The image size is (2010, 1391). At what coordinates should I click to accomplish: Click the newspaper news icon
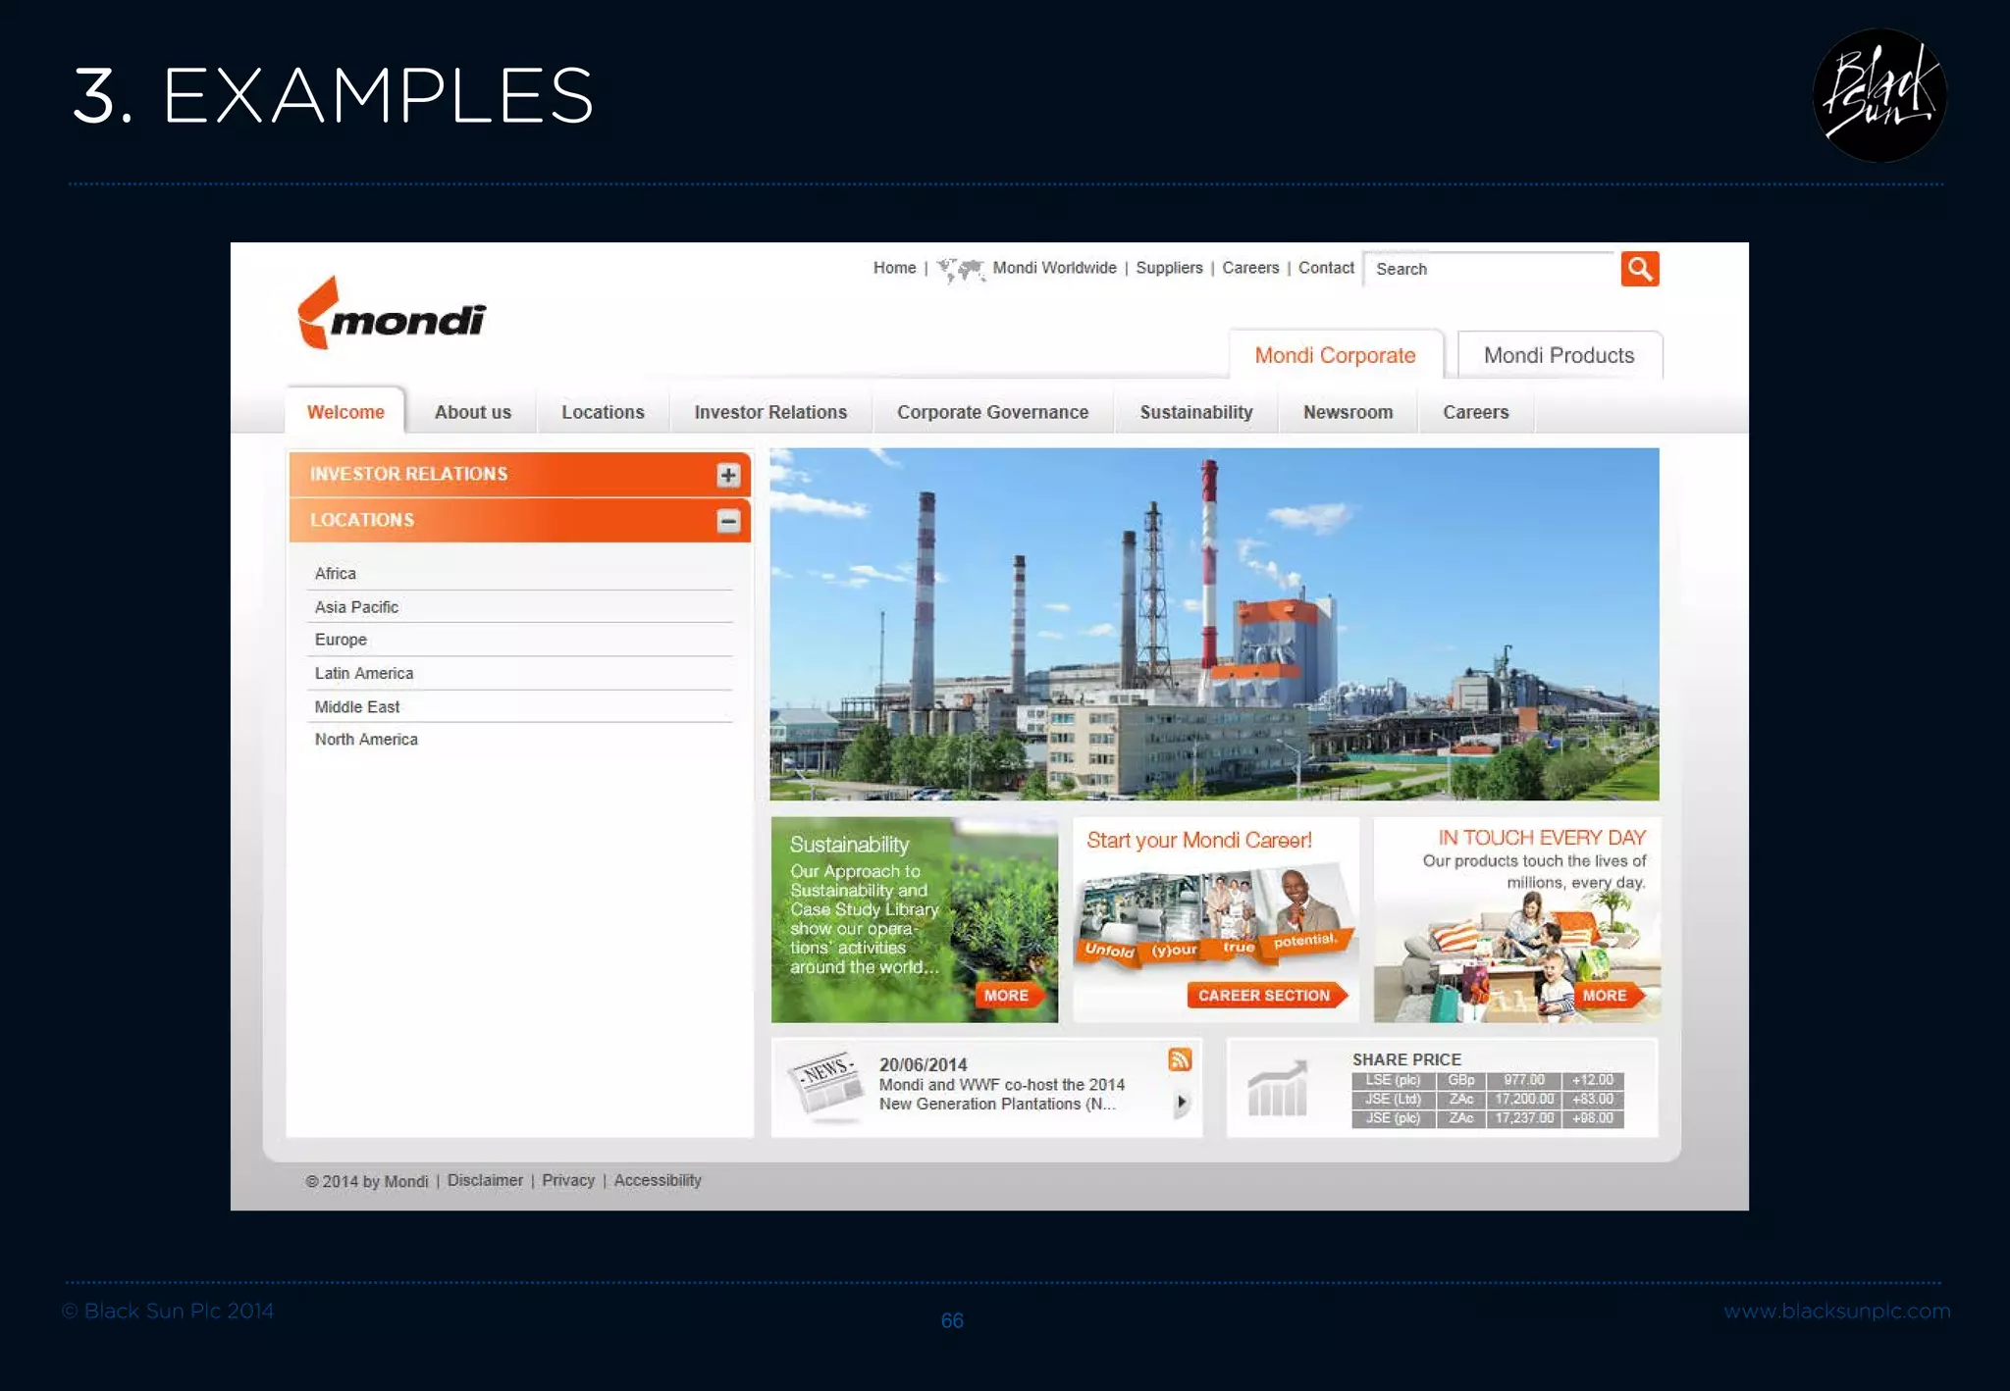[x=824, y=1085]
